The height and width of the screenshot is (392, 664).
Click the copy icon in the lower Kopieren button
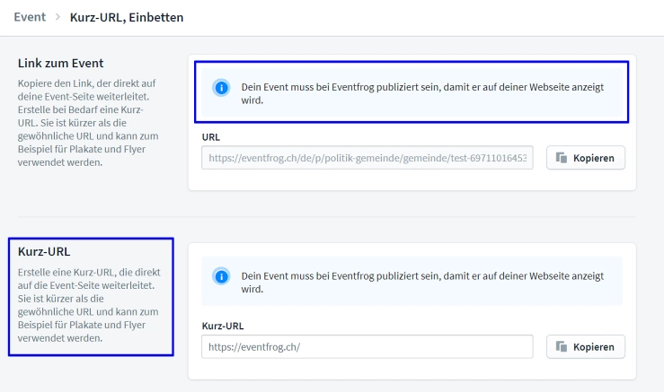pos(562,347)
